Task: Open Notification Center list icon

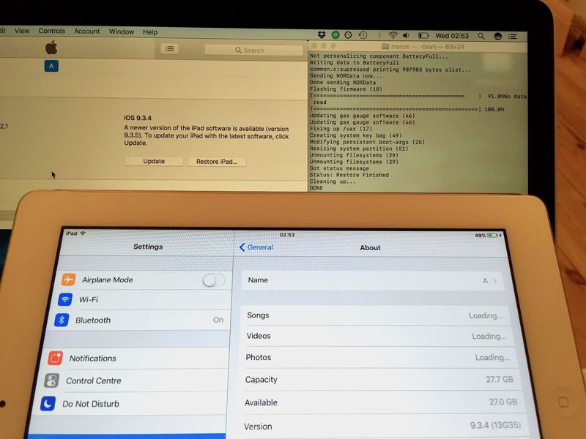Action: [513, 37]
